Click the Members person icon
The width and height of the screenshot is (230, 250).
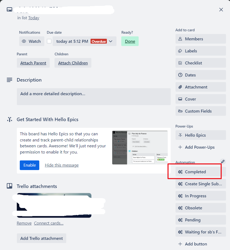point(180,39)
